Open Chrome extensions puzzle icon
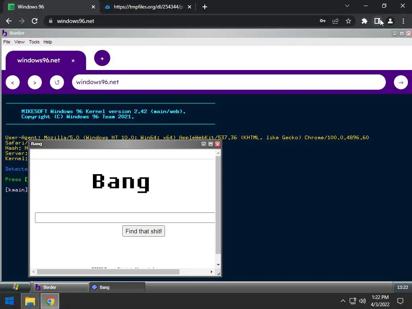 (x=365, y=21)
